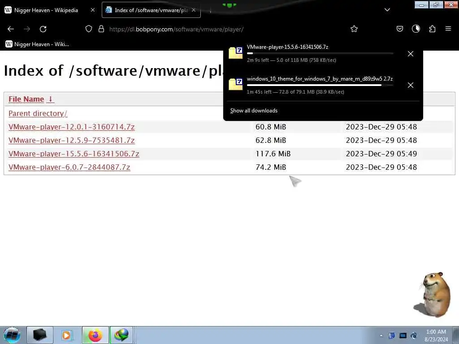The height and width of the screenshot is (344, 459).
Task: Click the windows_10_theme download progress bar
Action: (320, 85)
